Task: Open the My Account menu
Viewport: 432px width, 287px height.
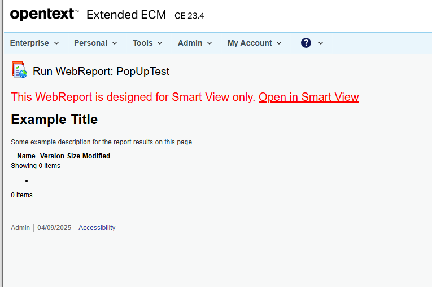Action: point(254,43)
